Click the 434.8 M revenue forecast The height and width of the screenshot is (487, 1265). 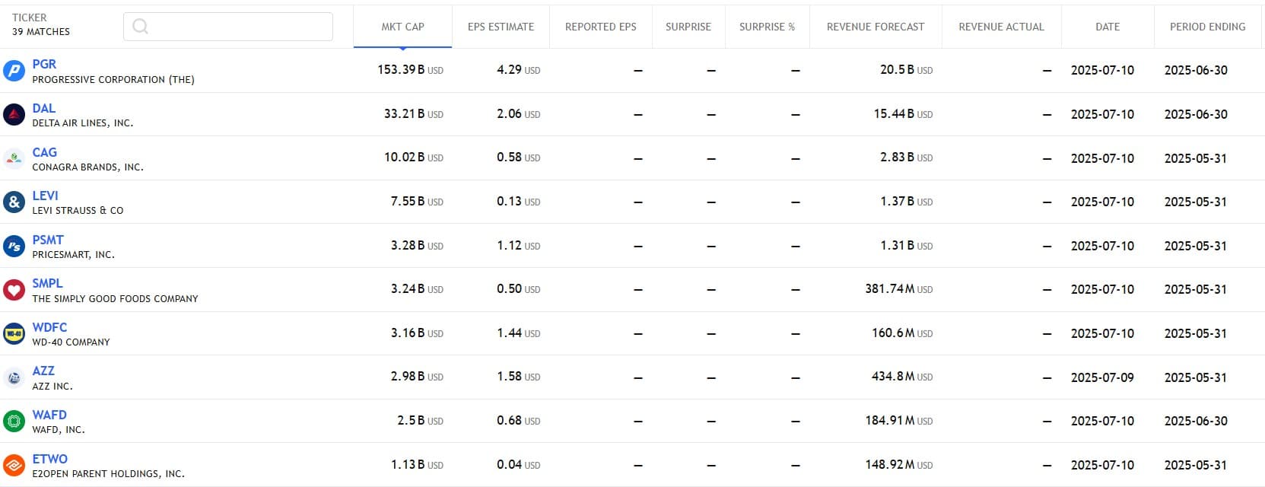(x=902, y=377)
